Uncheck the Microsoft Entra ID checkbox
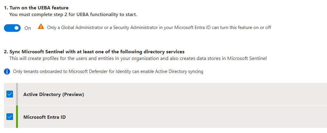The height and width of the screenshot is (133, 327). [10, 117]
